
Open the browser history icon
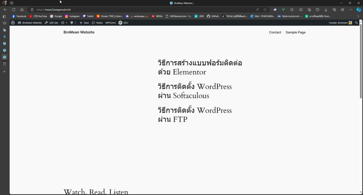click(x=318, y=10)
